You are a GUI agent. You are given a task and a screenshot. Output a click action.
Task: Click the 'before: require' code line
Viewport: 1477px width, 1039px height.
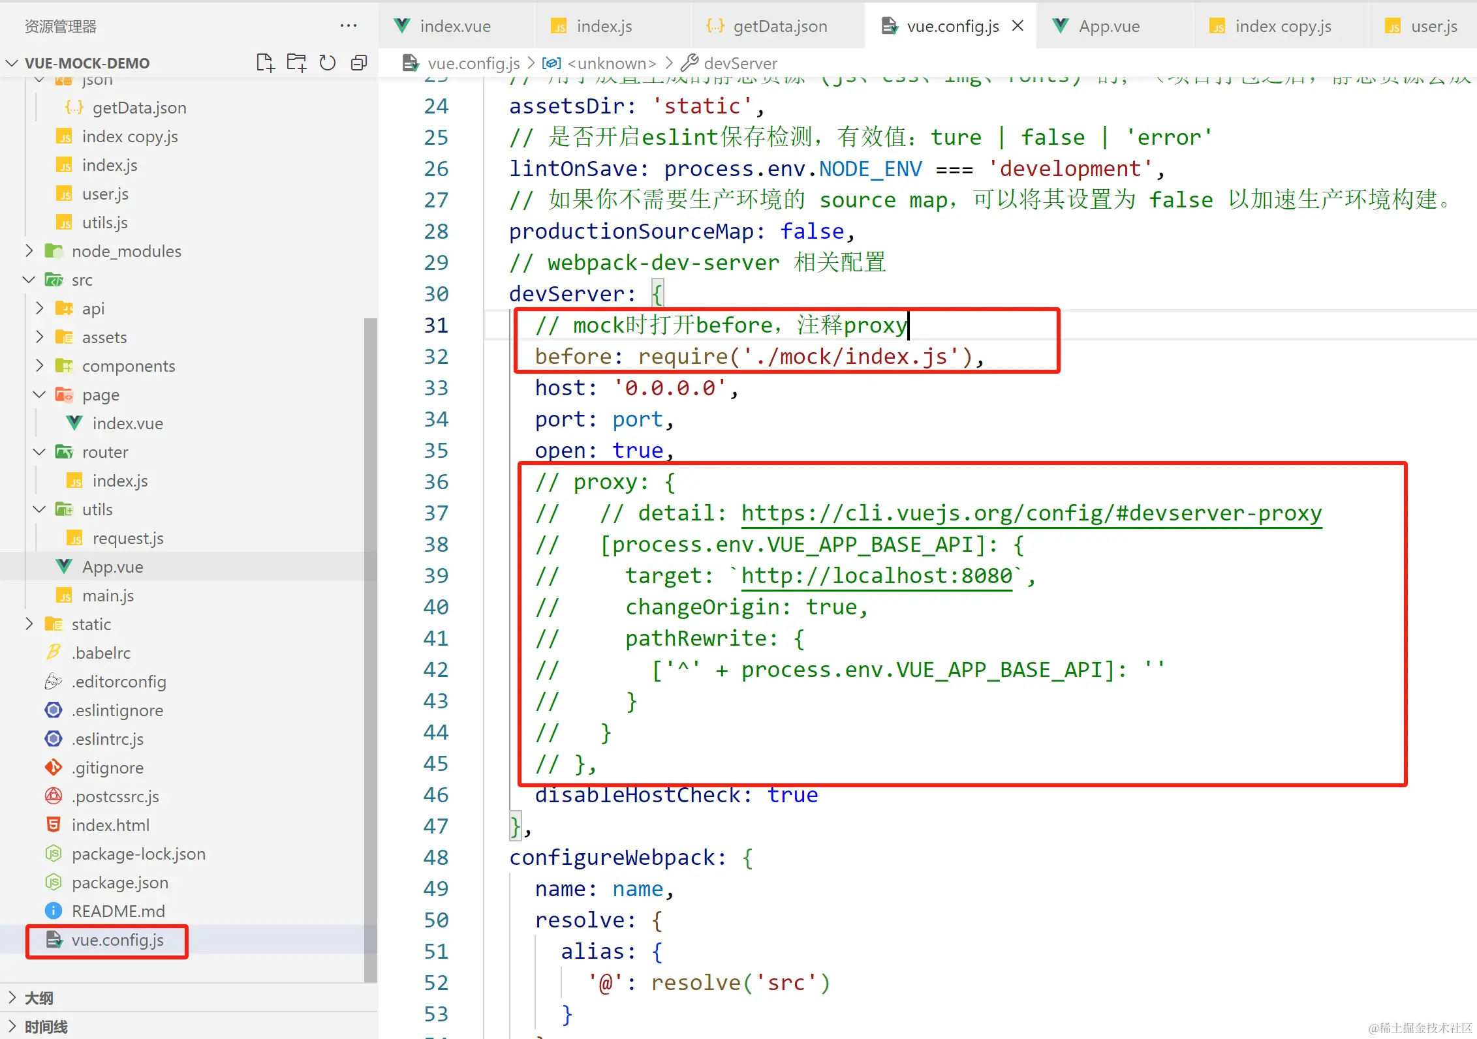759,357
